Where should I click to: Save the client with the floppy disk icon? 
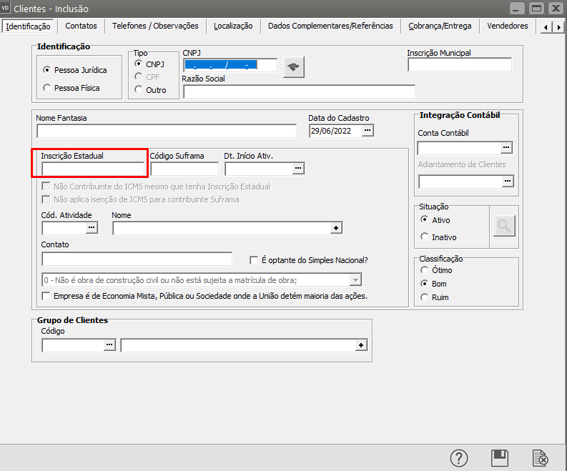click(x=500, y=458)
